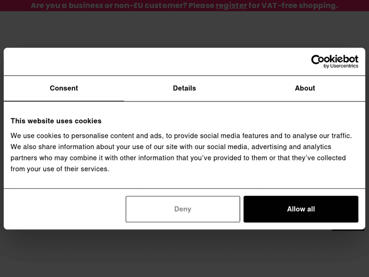Viewport: 369px width, 277px height.
Task: Open the Details tab
Action: (184, 88)
